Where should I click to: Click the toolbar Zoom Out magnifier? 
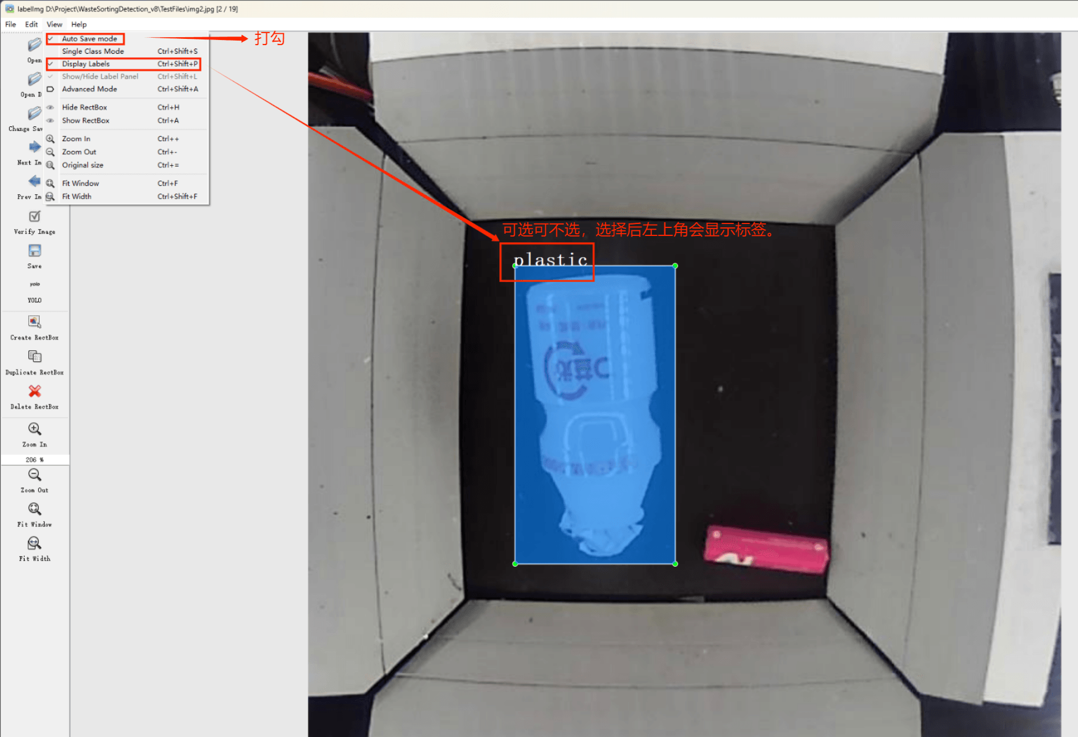(34, 475)
